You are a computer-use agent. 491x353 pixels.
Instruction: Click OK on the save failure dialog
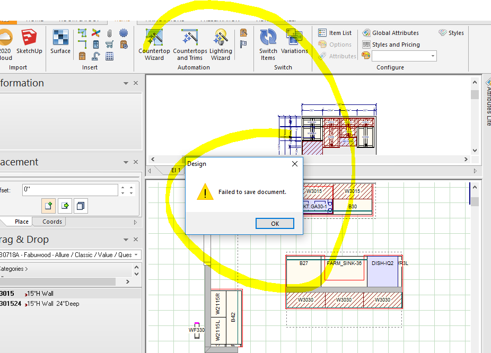275,224
